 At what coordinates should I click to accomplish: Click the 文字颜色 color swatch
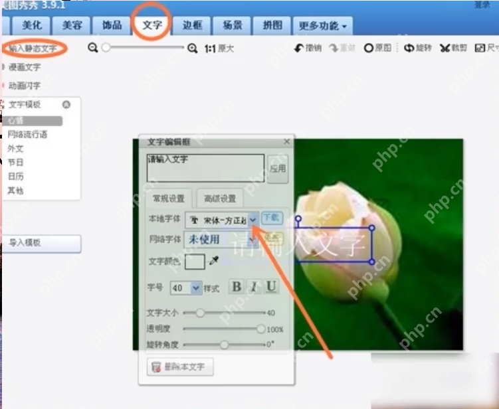click(x=195, y=262)
